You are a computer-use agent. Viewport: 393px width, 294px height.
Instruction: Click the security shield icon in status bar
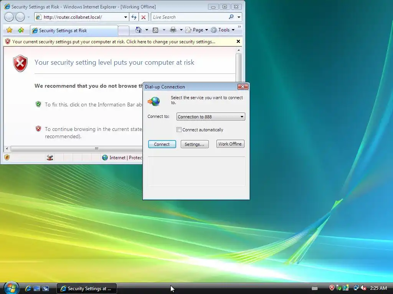(x=7, y=157)
